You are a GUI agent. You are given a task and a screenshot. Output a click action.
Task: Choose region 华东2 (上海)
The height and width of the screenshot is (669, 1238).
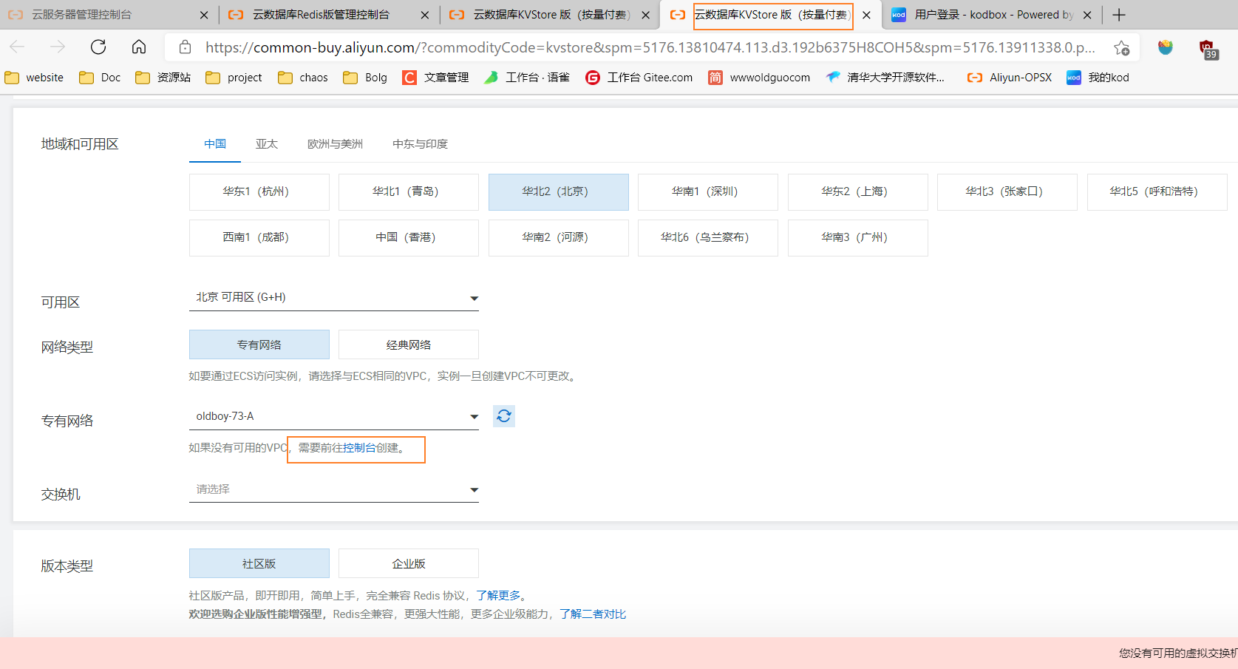tap(858, 192)
